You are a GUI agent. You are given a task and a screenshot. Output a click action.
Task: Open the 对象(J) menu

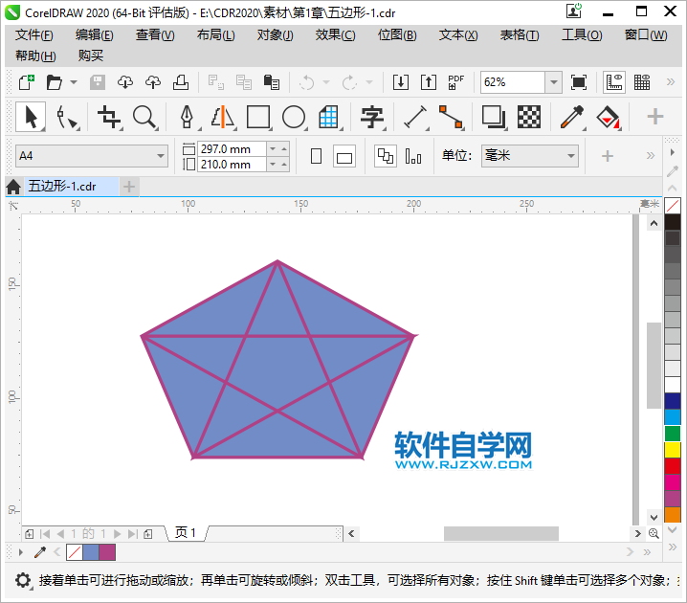[276, 35]
